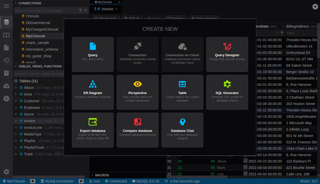This screenshot has height=184, width=320.
Task: Open the ER Diagram option
Action: click(93, 92)
